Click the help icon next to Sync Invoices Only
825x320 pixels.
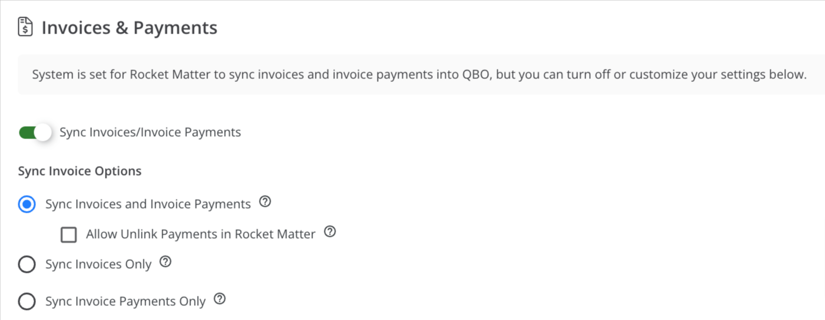(166, 262)
